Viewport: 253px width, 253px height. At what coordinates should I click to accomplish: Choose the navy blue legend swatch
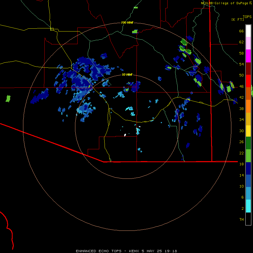pyautogui.click(x=248, y=168)
